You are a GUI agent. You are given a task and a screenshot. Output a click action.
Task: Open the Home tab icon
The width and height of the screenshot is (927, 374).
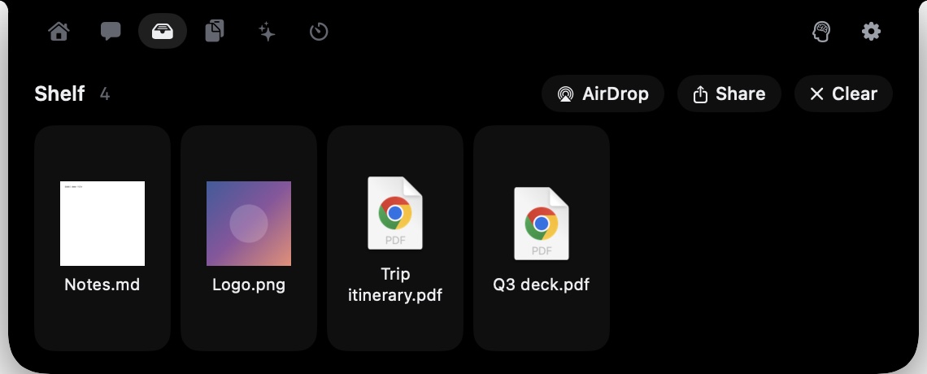tap(59, 32)
